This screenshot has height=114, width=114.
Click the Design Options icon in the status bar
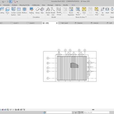tap(79, 112)
